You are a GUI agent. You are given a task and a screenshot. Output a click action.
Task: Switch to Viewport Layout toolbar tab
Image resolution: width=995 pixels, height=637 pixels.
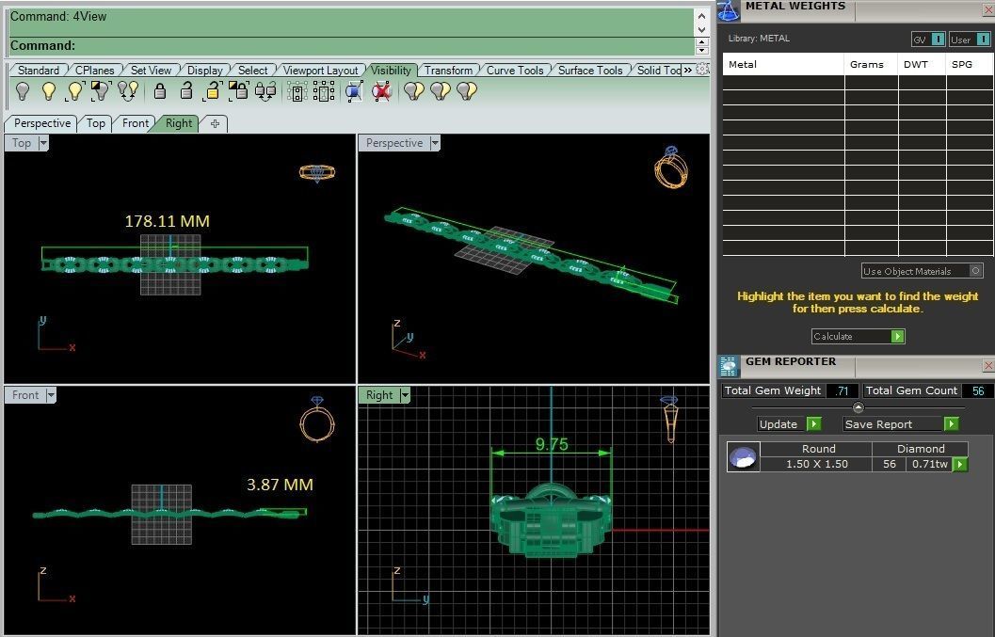(x=320, y=71)
